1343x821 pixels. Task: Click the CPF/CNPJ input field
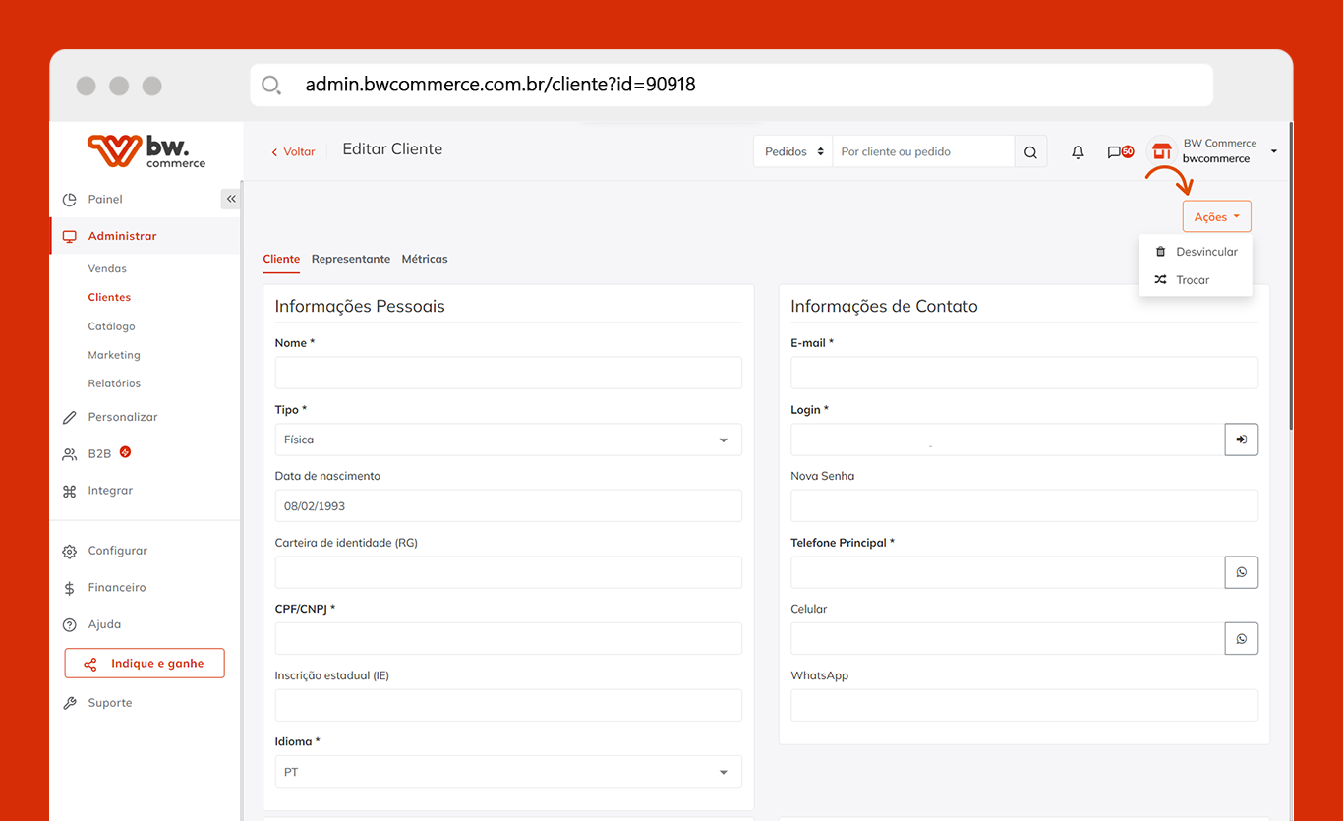pos(508,639)
